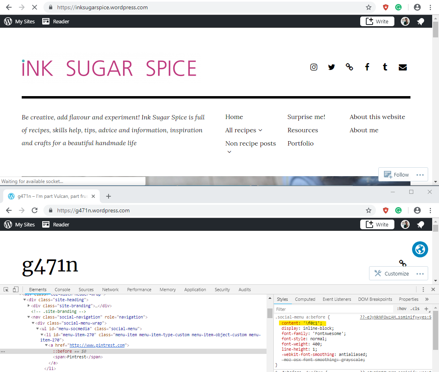439x372 pixels.
Task: Open Chrome menu in the g471n window
Action: coord(430,210)
